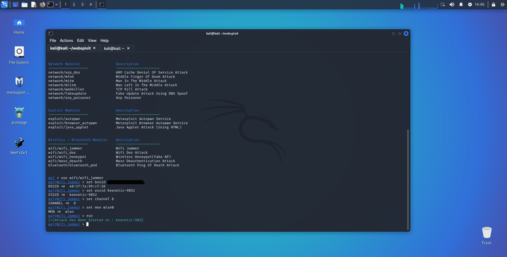
Task: Click the terminal vertical scrollbar
Action: [x=408, y=180]
